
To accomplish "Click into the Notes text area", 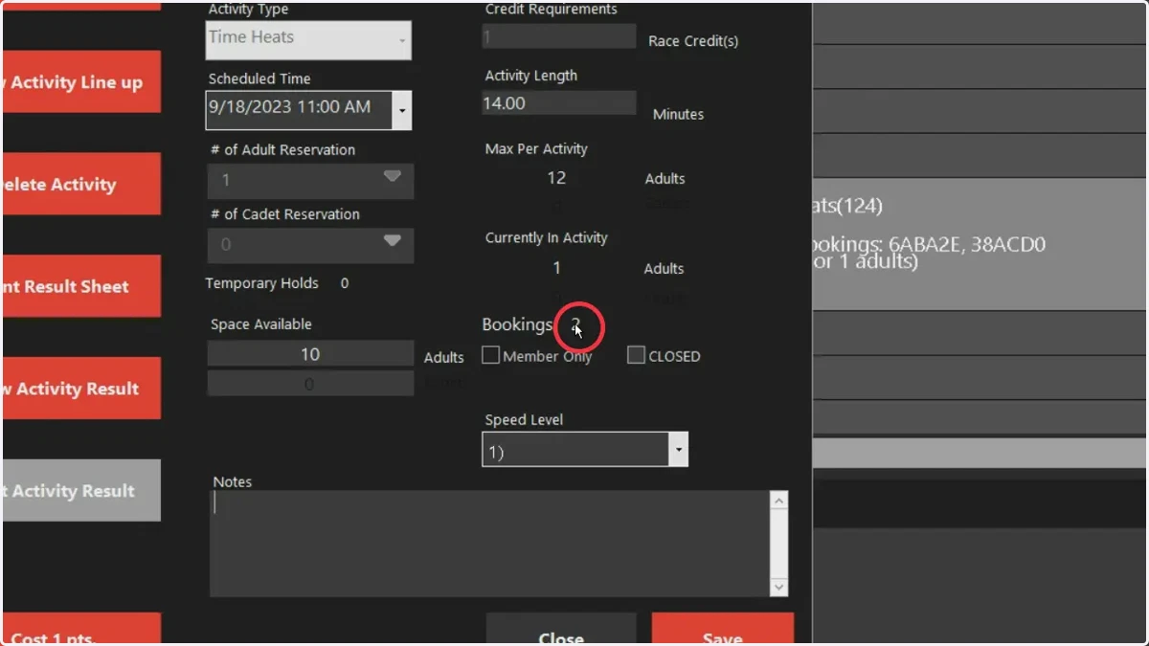I will tap(490, 544).
